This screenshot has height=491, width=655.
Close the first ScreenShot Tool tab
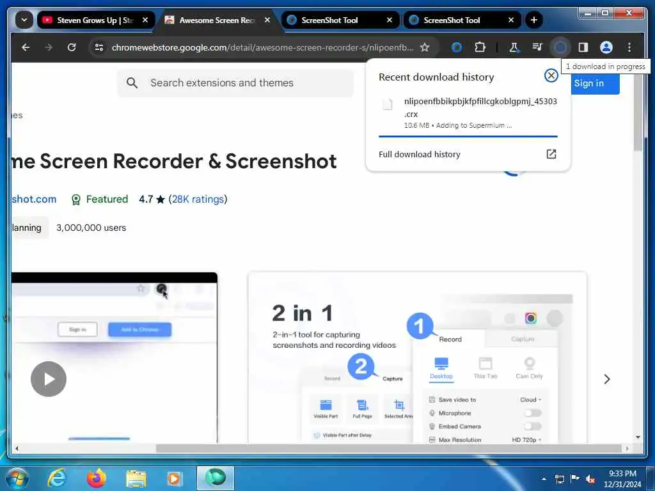(390, 20)
